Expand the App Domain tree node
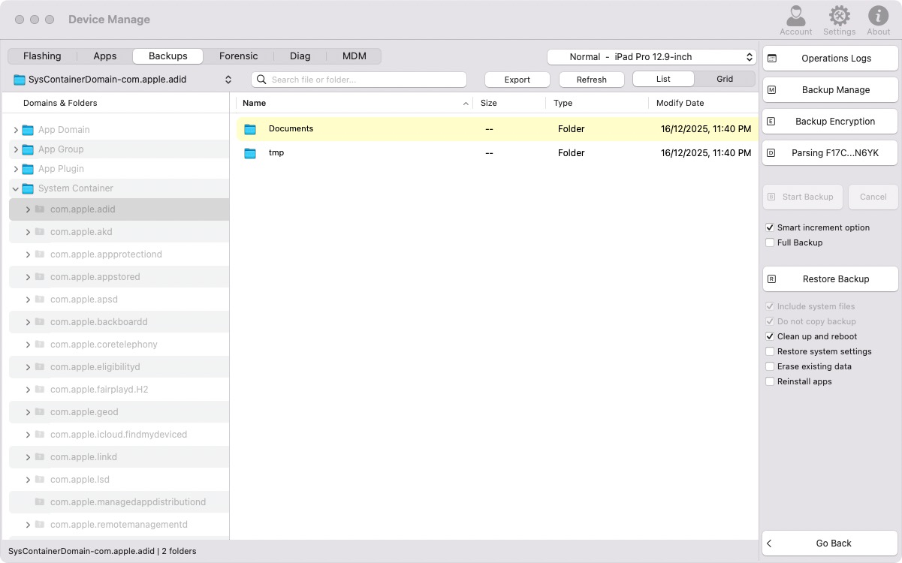Screen dimensions: 902x563 pyautogui.click(x=16, y=130)
